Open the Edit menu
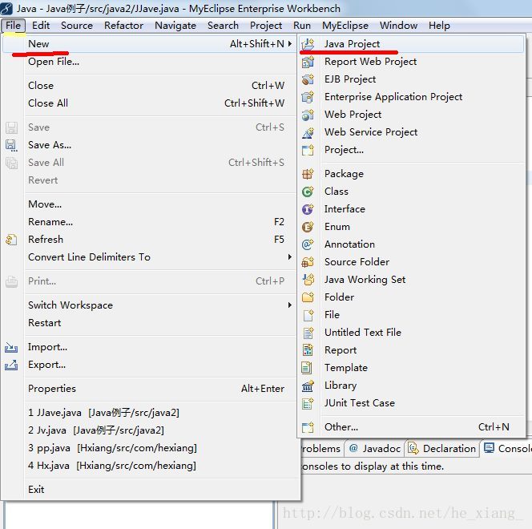 coord(41,26)
